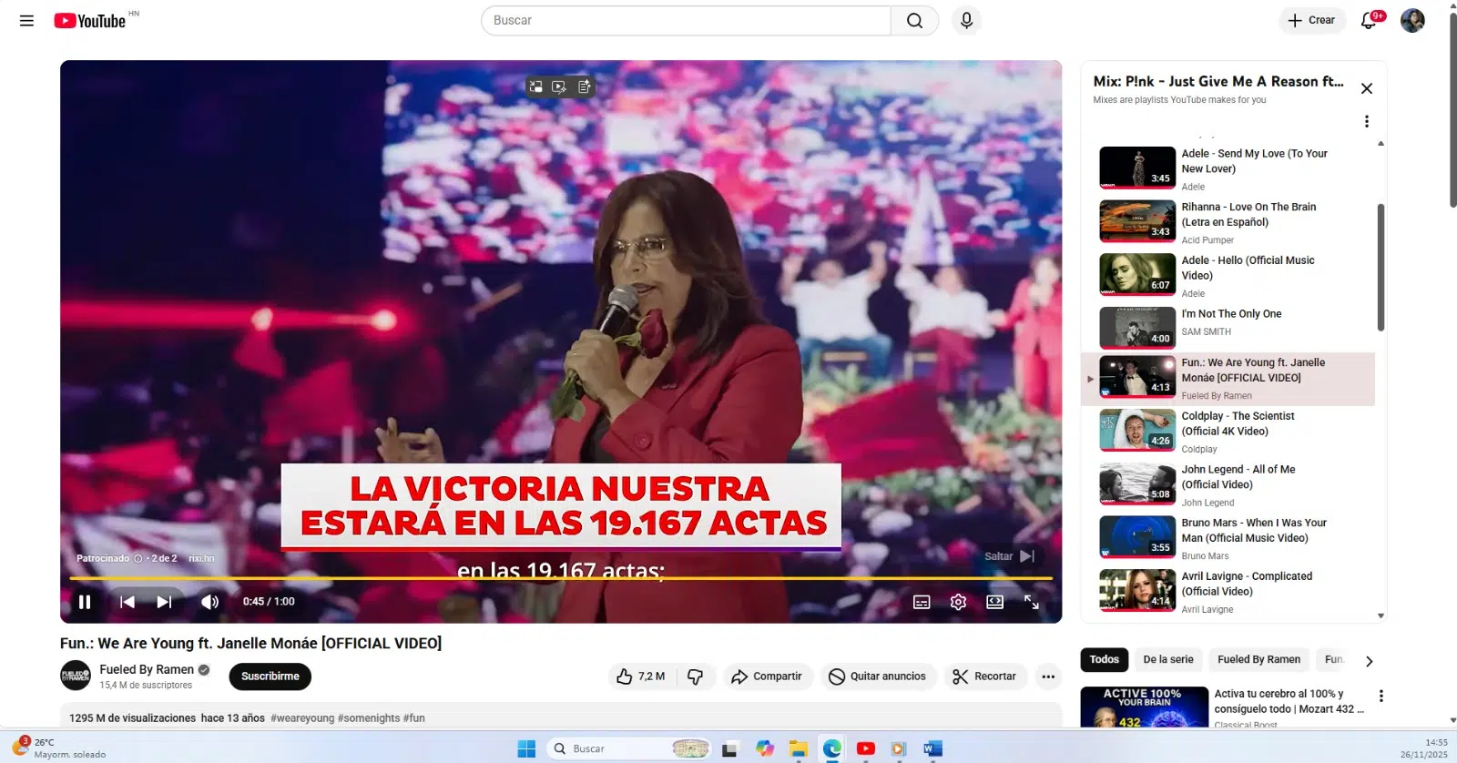This screenshot has width=1457, height=763.
Task: Click the voice search microphone icon
Action: (x=966, y=20)
